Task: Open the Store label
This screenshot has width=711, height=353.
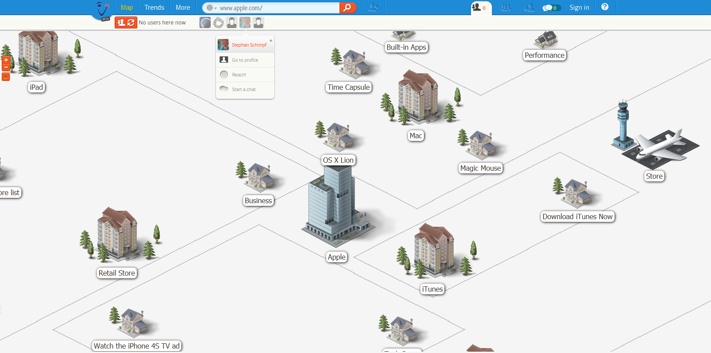Action: tap(655, 176)
